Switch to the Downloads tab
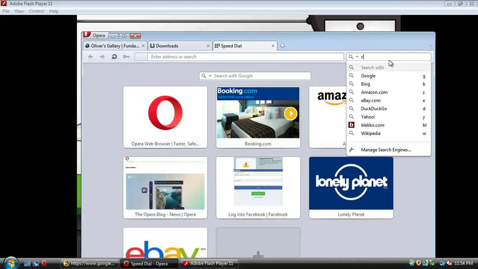Viewport: 478px width, 269px height. click(x=180, y=46)
